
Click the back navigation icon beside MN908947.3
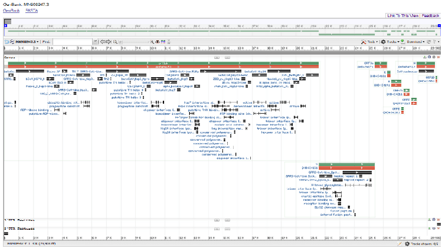[6, 42]
